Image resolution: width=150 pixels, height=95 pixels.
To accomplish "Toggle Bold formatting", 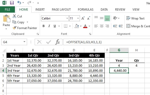I will pos(44,26).
